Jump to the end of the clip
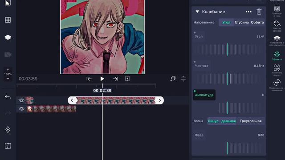Viewport: 285px width, 160px height. [x=116, y=79]
